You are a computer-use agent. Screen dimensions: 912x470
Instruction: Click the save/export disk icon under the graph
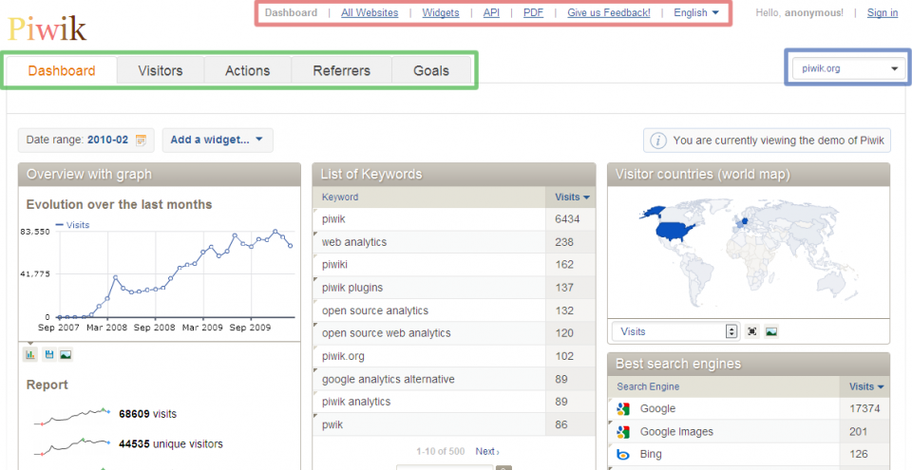pos(48,354)
